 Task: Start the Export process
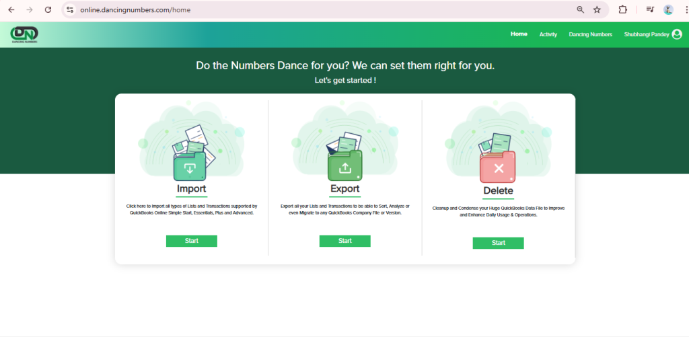tap(345, 241)
